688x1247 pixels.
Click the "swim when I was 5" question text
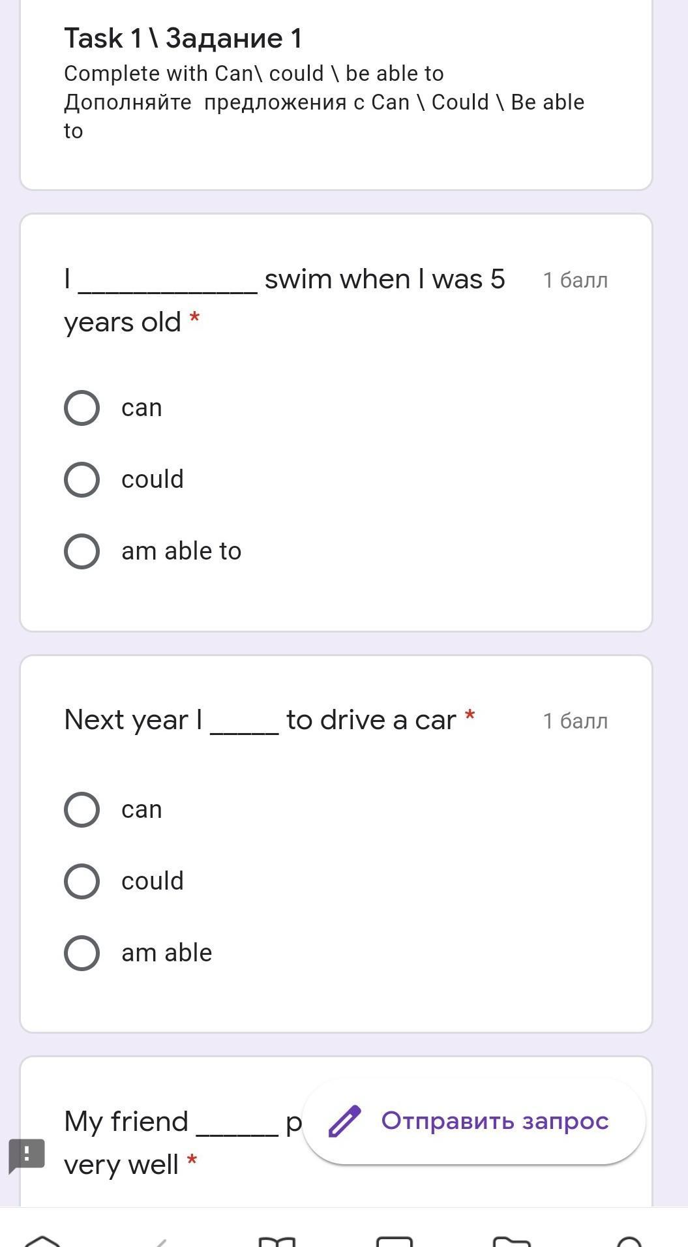pyautogui.click(x=384, y=279)
